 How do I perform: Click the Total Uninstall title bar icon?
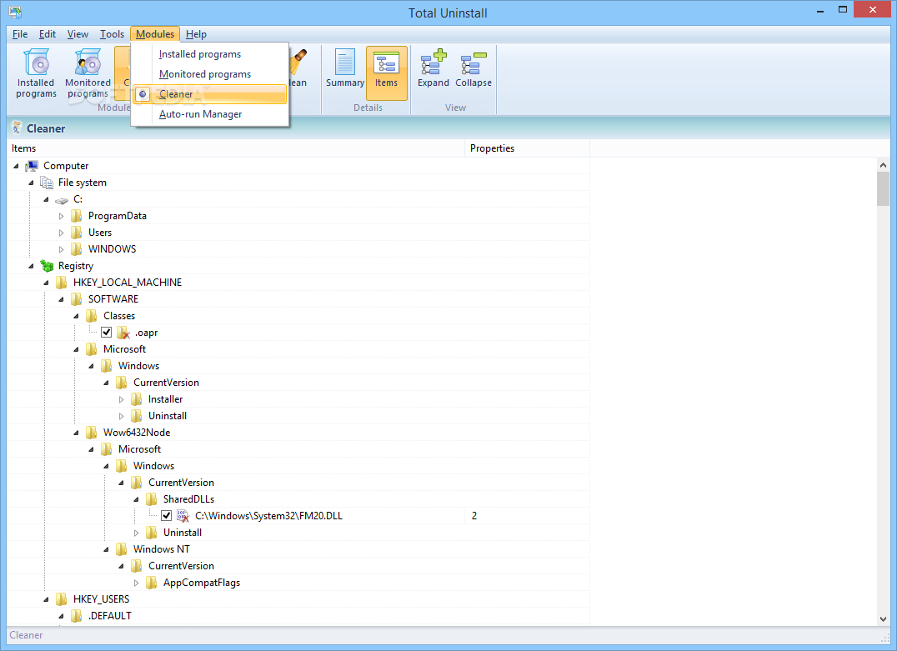point(16,12)
